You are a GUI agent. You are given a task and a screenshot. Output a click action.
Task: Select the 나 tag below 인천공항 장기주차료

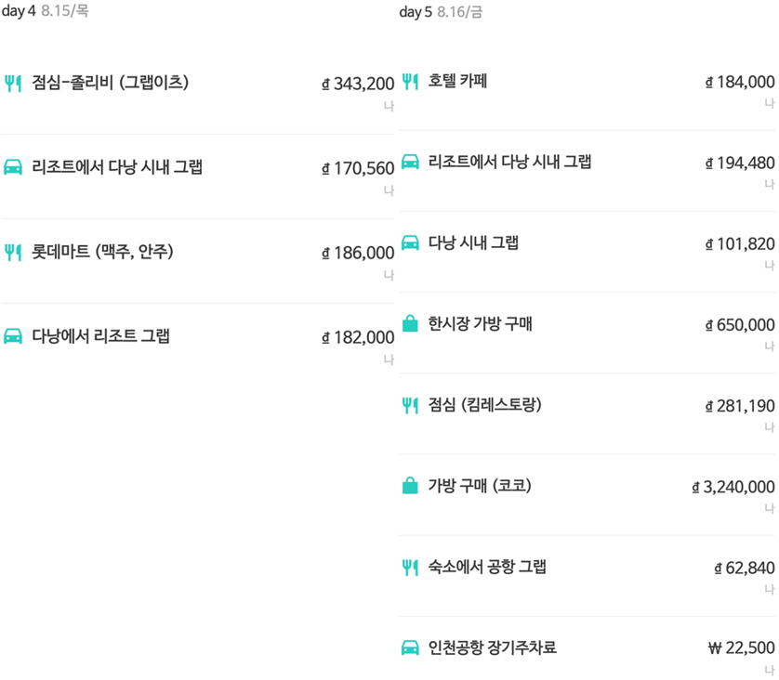pos(768,670)
